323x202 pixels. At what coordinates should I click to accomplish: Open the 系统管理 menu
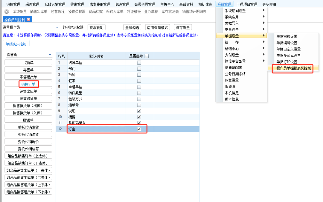point(224,4)
